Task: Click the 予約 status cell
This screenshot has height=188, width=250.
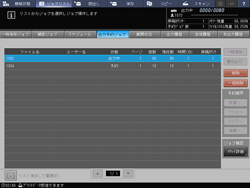Action: [x=115, y=66]
